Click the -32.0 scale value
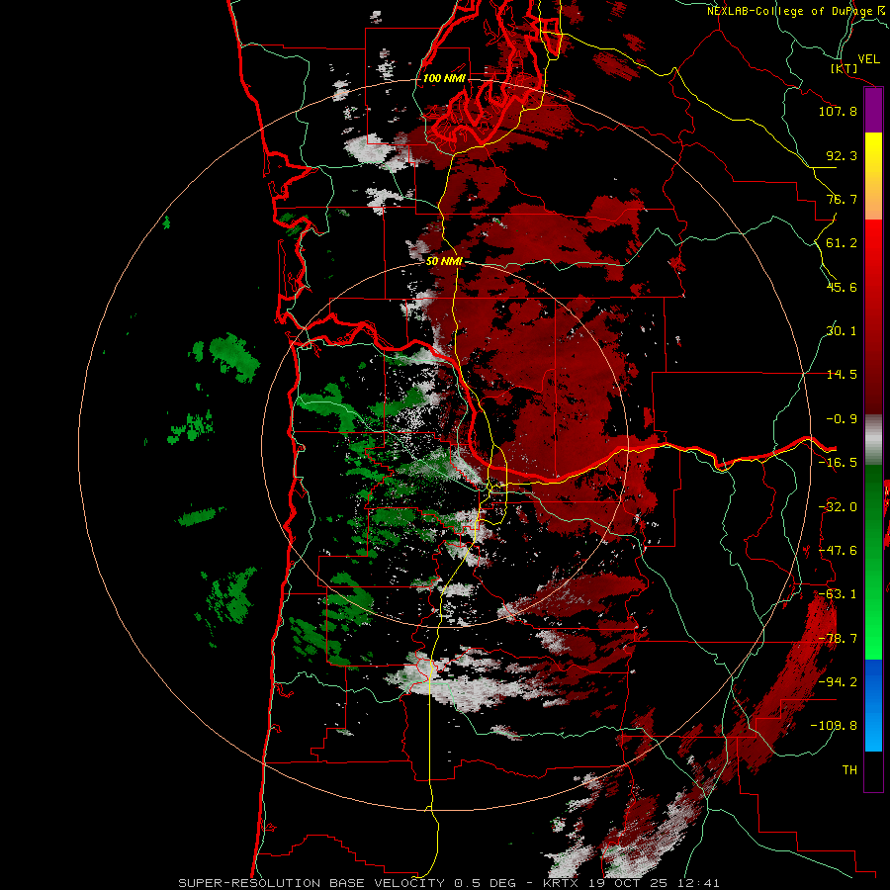This screenshot has width=890, height=890. click(838, 507)
